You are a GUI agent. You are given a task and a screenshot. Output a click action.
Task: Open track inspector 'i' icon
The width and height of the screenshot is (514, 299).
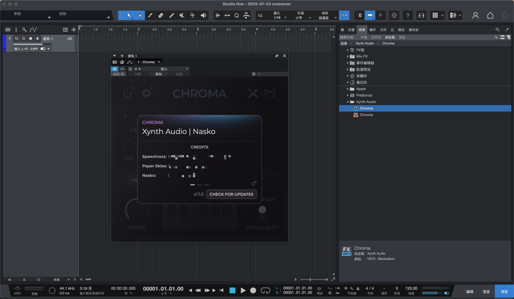16,30
